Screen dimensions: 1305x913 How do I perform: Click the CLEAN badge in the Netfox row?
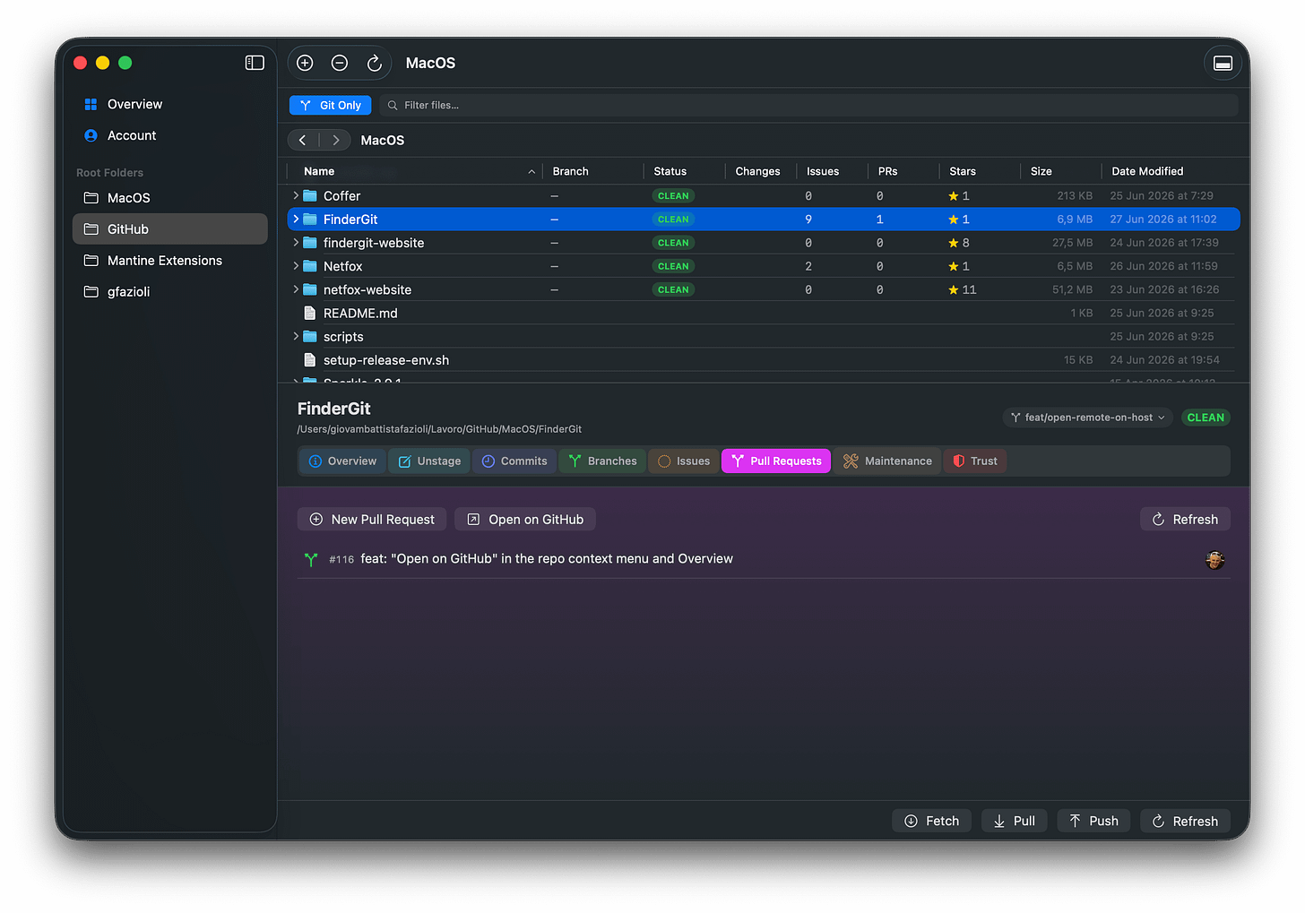pyautogui.click(x=673, y=266)
